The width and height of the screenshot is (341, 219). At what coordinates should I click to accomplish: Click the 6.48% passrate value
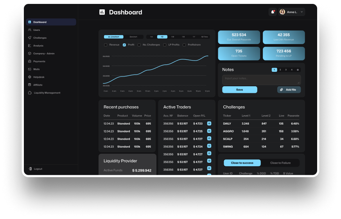[295, 123]
